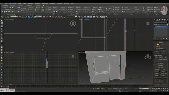Open the Display command panel tab
This screenshot has width=169, height=95.
pyautogui.click(x=165, y=20)
